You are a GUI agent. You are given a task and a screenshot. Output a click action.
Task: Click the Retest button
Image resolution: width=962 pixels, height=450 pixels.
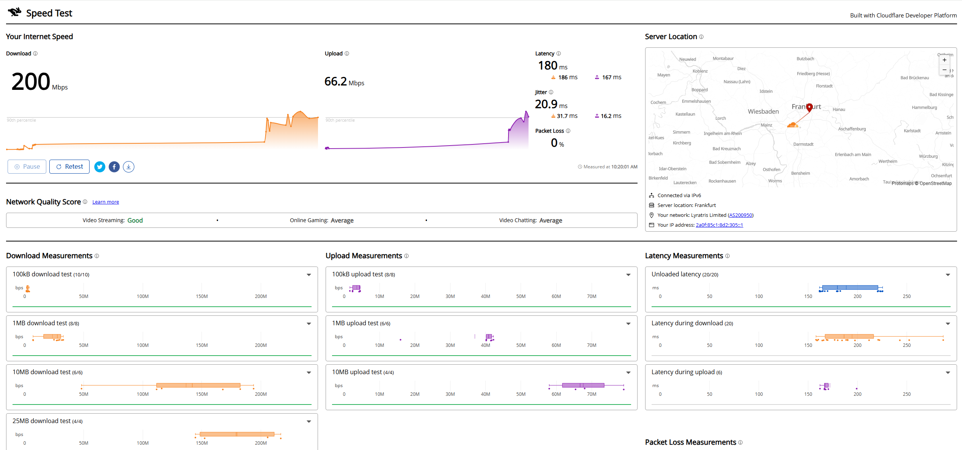click(69, 167)
